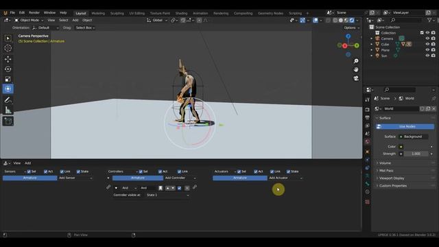Open the Object Mode dropdown

pyautogui.click(x=29, y=20)
